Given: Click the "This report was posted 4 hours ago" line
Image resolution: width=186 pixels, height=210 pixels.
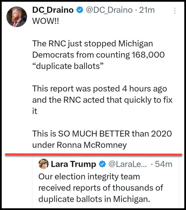Looking at the screenshot, I should click(99, 89).
